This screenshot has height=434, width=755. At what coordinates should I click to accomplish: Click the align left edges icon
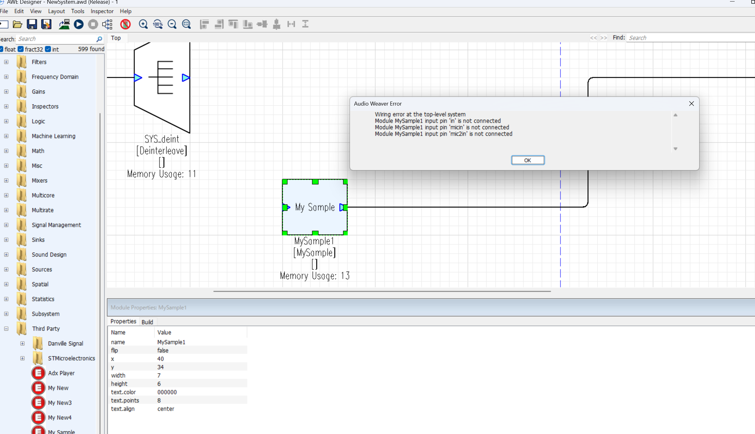coord(204,24)
